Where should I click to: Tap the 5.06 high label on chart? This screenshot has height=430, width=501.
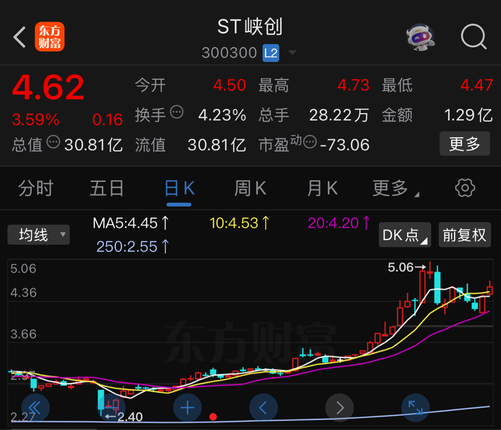pyautogui.click(x=401, y=268)
